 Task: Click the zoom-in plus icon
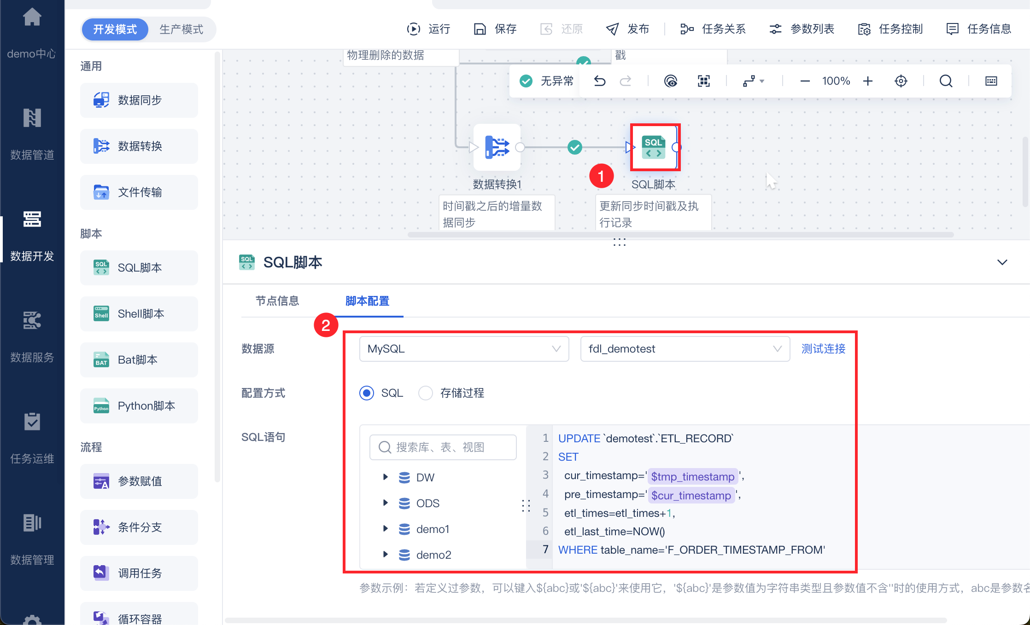868,81
